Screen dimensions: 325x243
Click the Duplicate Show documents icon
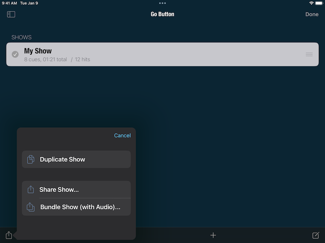[x=30, y=159]
